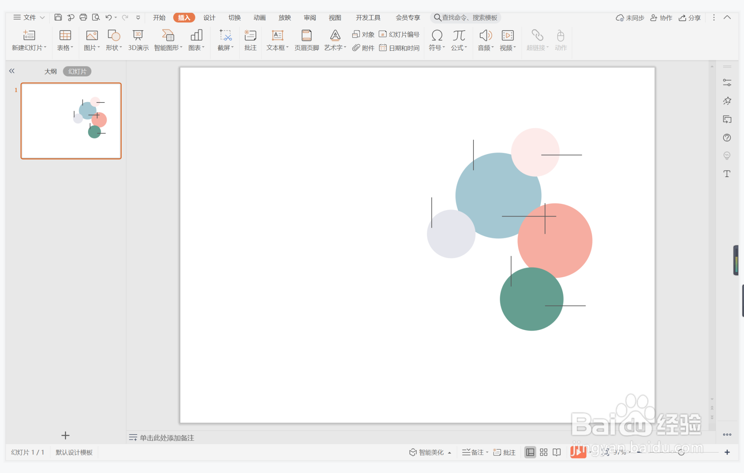The width and height of the screenshot is (744, 473).
Task: Open the 设计 ribbon tab
Action: point(209,18)
